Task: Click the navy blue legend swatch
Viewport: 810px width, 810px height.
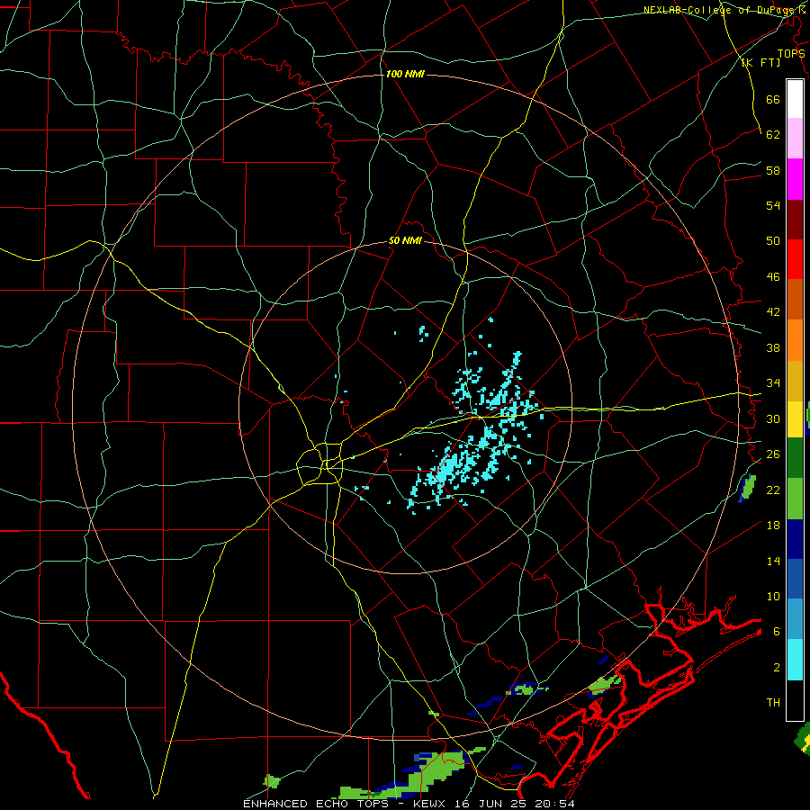Action: click(x=795, y=539)
